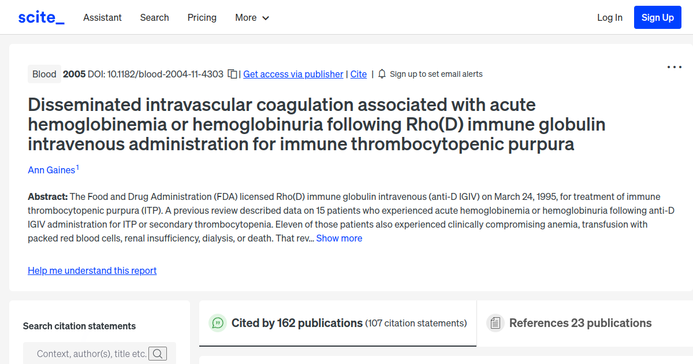Open the References 23 publications tab
693x364 pixels.
click(580, 323)
